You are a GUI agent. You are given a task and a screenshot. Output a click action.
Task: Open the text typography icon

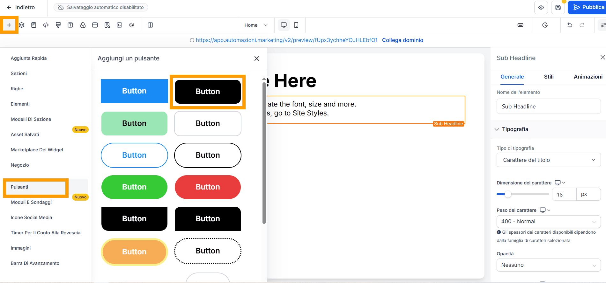pos(70,25)
